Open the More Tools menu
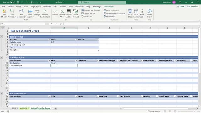Screen dimensions: 201x113 click(x=142, y=13)
